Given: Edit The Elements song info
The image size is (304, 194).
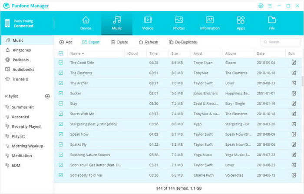Looking at the screenshot, I should [294, 73].
